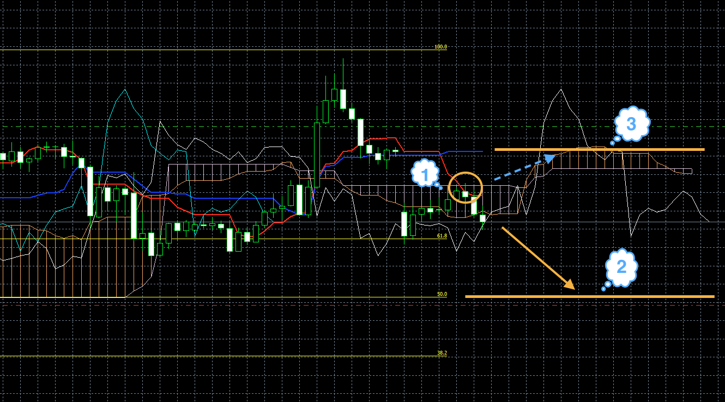Select the red dashed horizontal line
Screen dimensions: 725x402
(362, 305)
